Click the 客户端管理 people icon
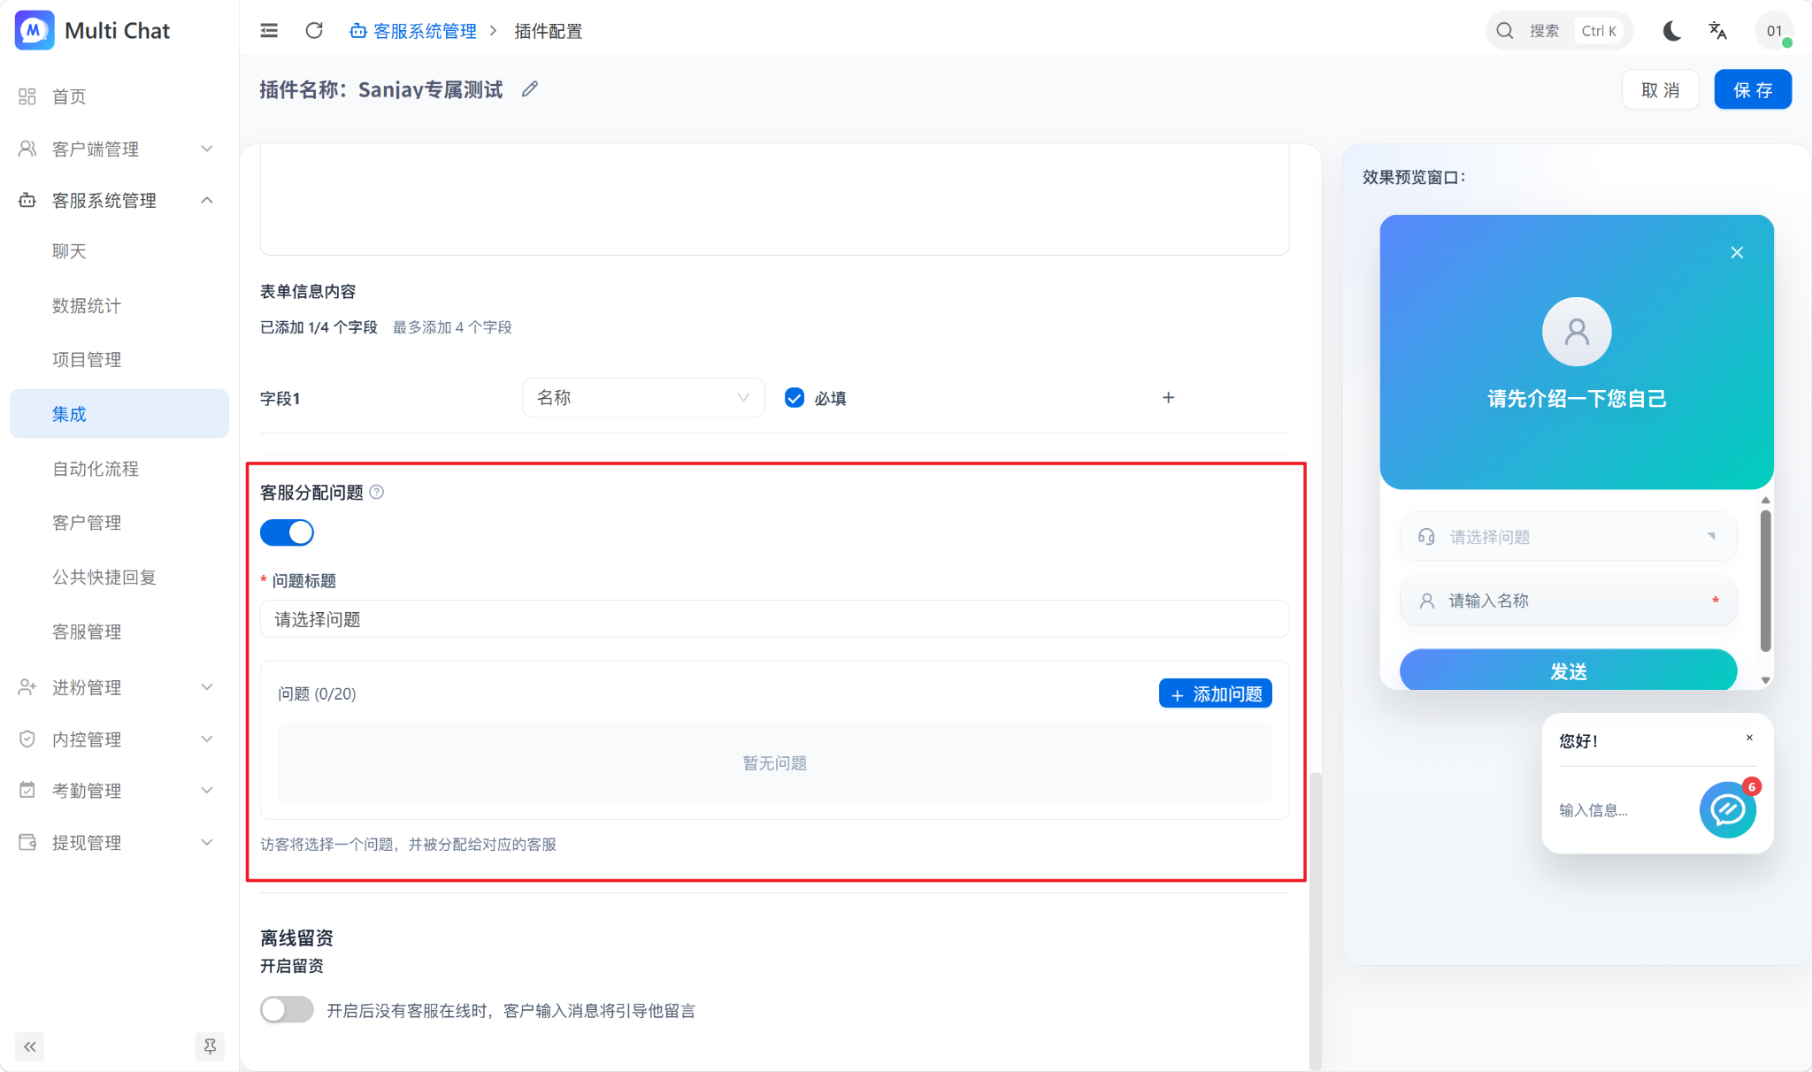Viewport: 1812px width, 1072px height. [27, 149]
